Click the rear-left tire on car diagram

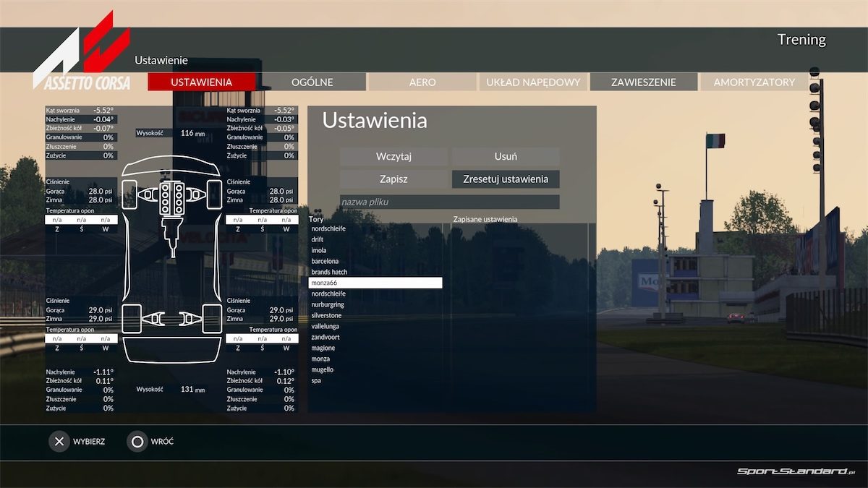coord(130,319)
